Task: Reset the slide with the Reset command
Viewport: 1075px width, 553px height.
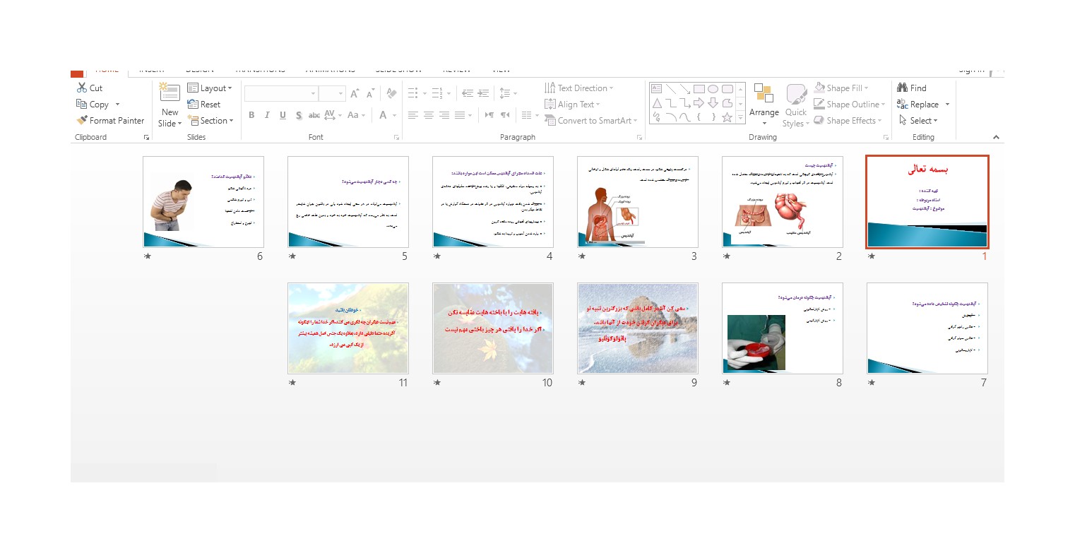Action: point(204,105)
